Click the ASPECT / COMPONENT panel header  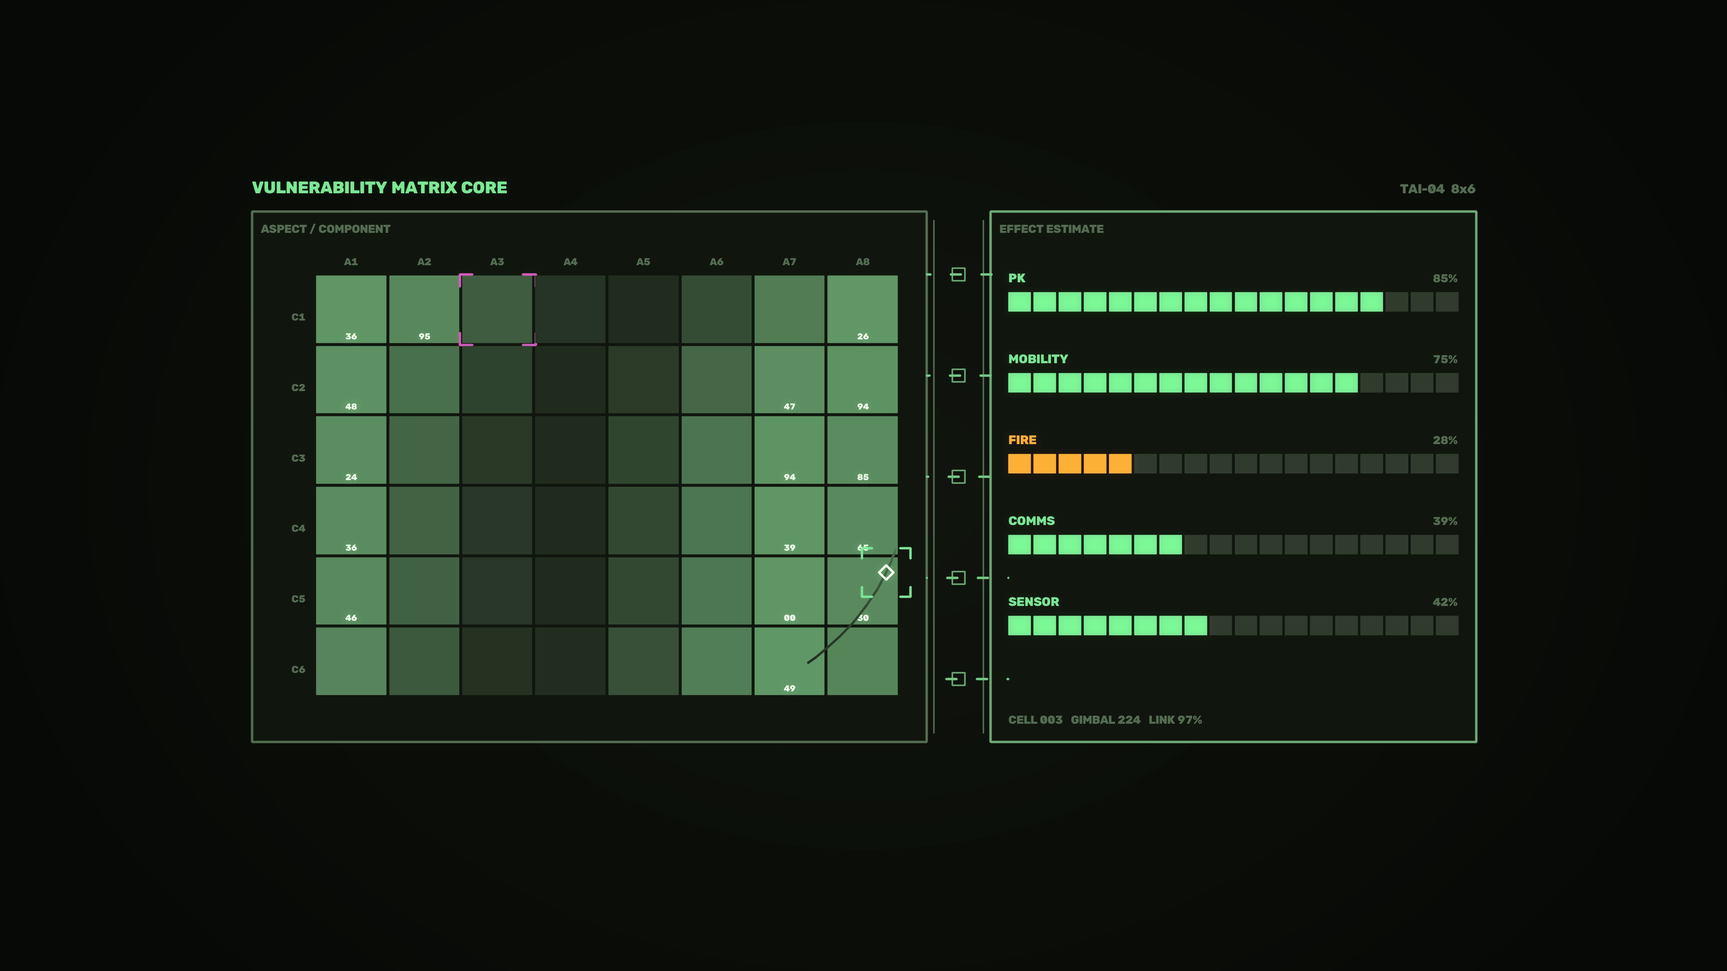325,228
